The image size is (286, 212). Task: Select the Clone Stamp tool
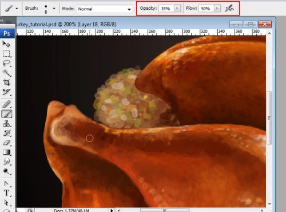coord(6,123)
